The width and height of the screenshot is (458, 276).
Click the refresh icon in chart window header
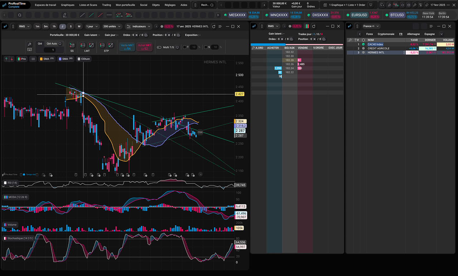214,26
